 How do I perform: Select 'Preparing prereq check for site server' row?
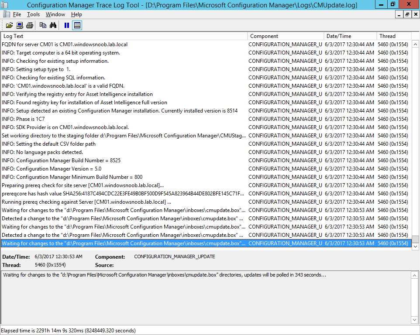[x=206, y=185]
